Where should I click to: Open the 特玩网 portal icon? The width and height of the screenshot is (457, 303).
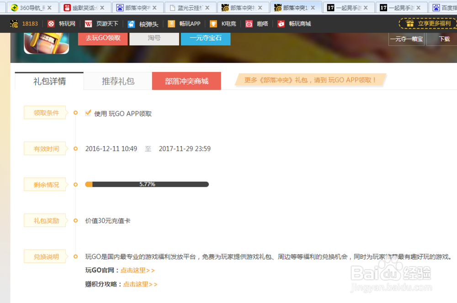coord(51,24)
